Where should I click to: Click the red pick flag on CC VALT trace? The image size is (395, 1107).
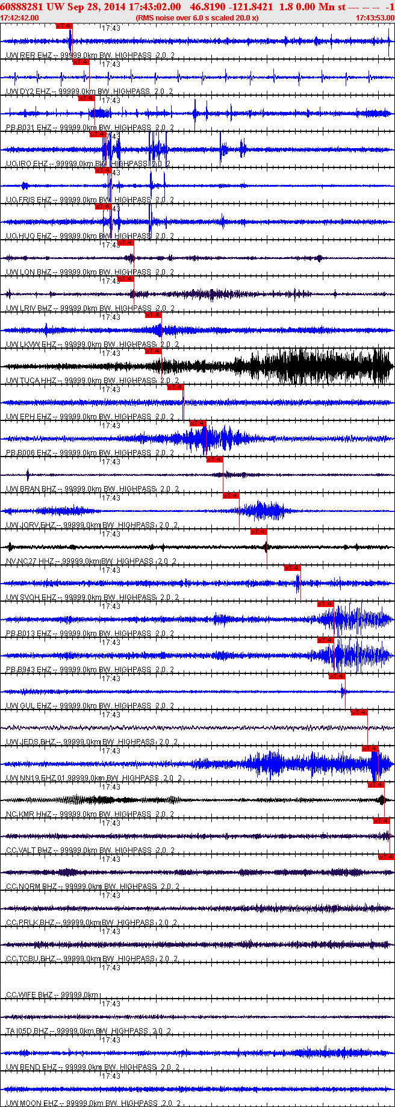[381, 821]
